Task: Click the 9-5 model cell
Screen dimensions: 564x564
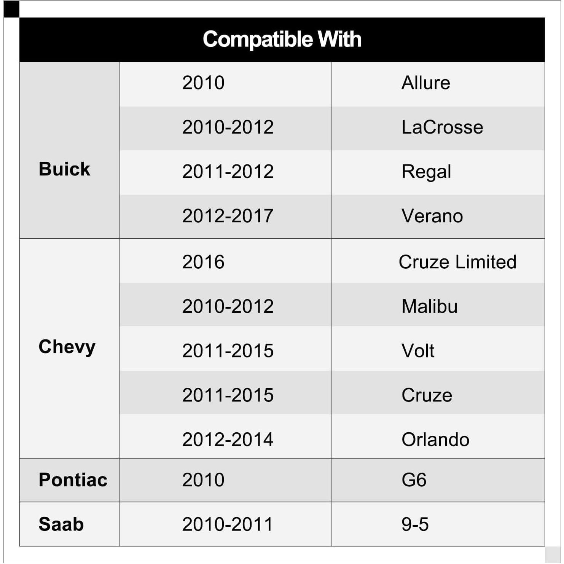Action: pos(415,524)
